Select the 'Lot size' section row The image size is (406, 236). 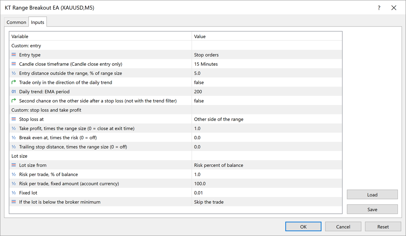click(x=176, y=156)
